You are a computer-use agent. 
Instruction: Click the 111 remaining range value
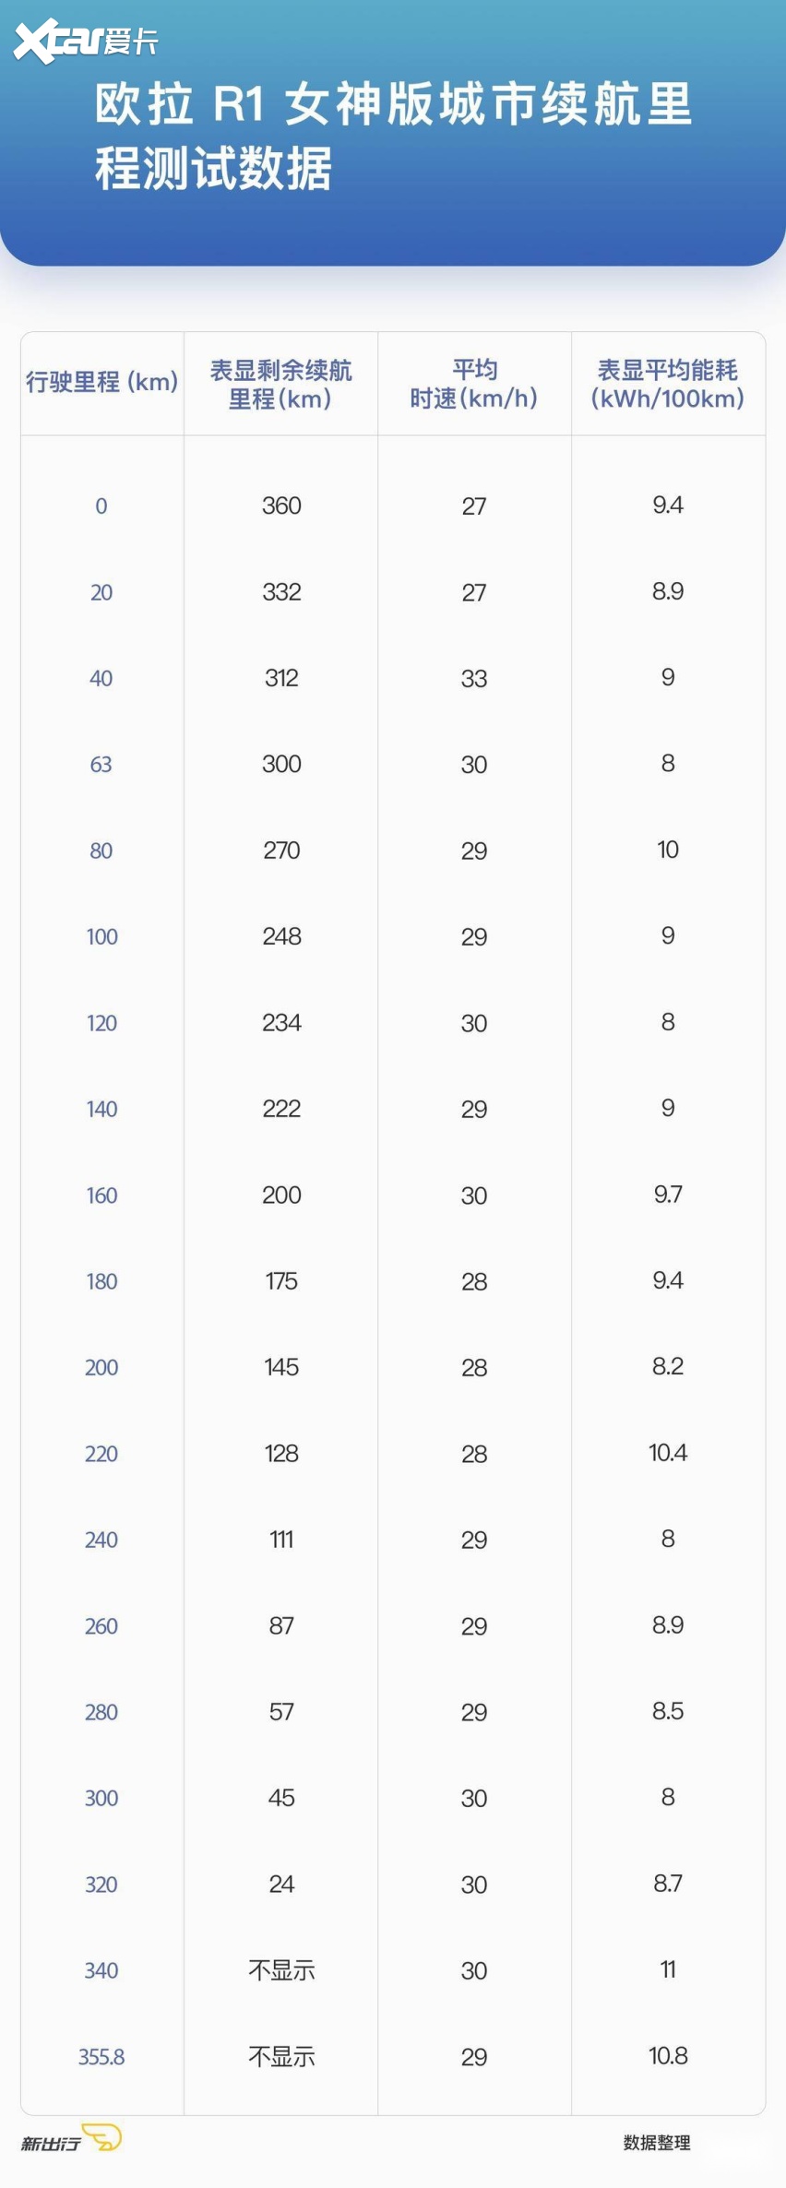[281, 1539]
